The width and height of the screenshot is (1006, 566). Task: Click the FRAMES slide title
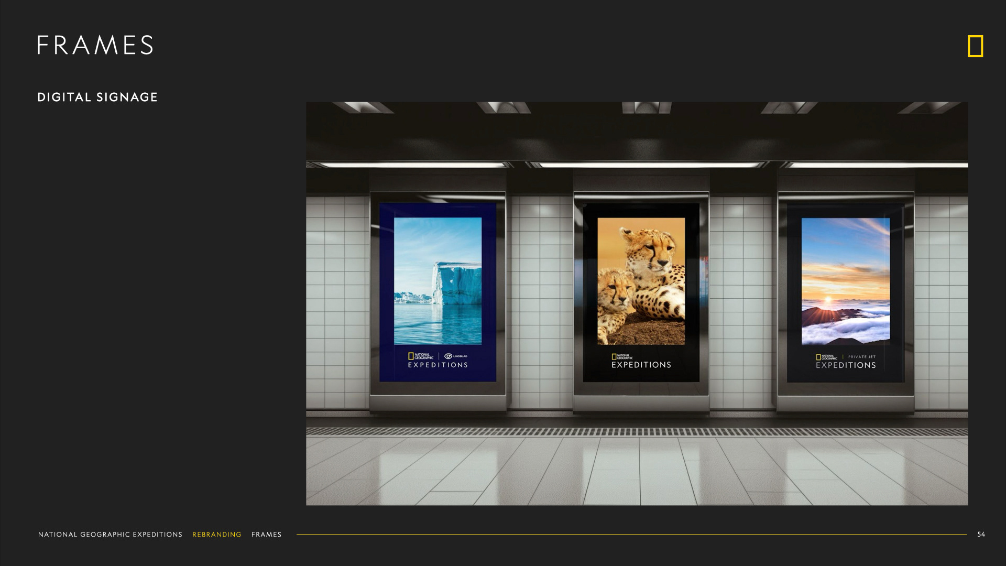click(95, 45)
